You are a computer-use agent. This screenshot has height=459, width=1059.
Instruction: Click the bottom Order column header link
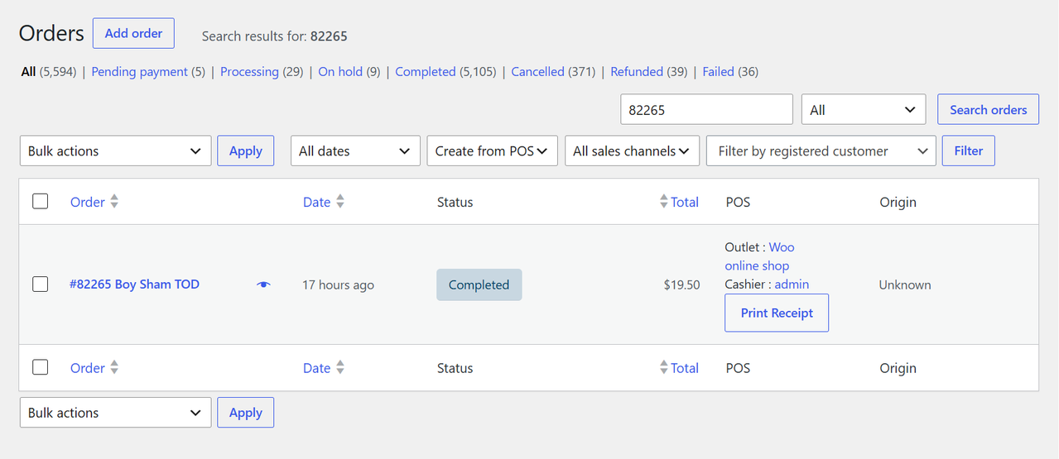coord(88,368)
